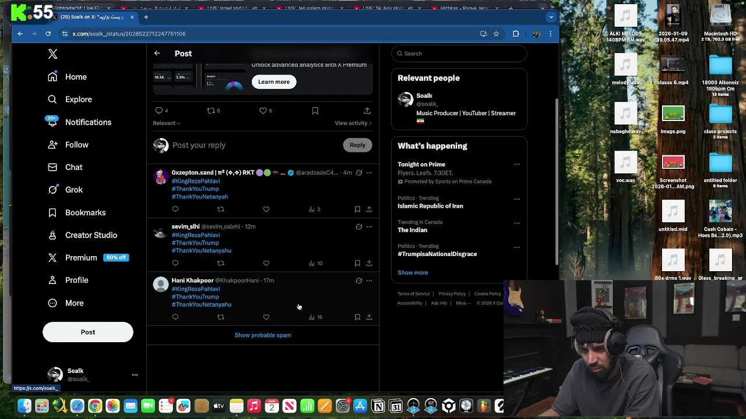Click the X logo in sidebar

pyautogui.click(x=52, y=54)
